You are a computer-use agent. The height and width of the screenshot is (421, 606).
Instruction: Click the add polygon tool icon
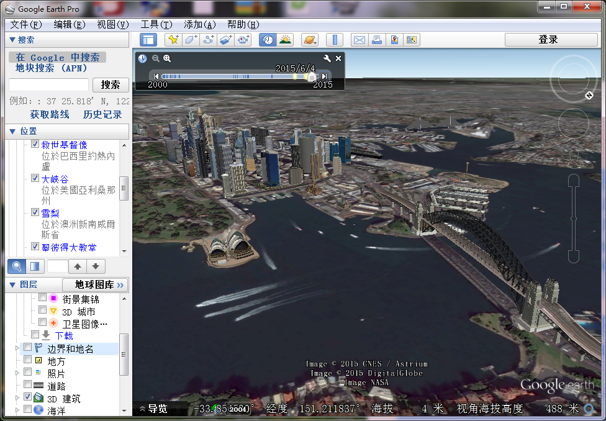(x=191, y=40)
